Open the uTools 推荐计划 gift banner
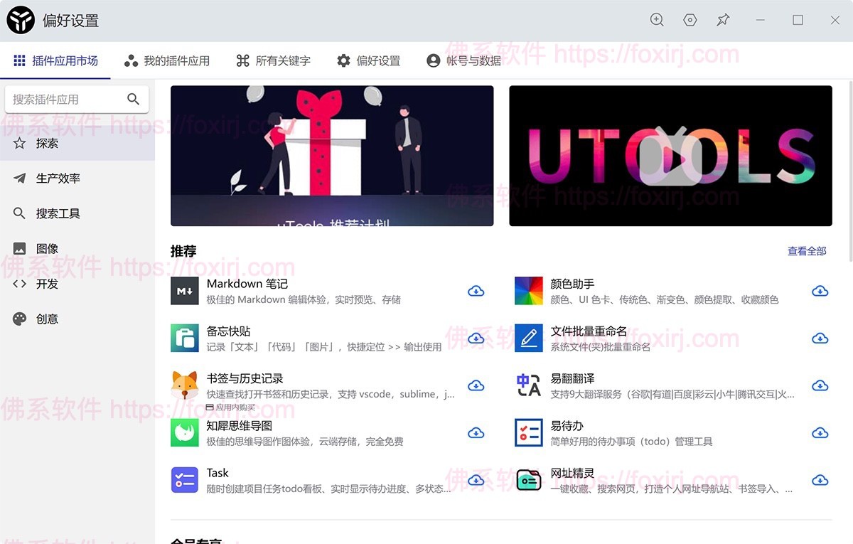 [x=332, y=156]
